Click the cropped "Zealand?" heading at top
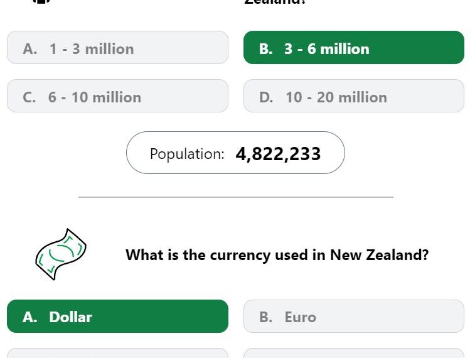Viewport: 470px width, 358px height. coord(275,2)
